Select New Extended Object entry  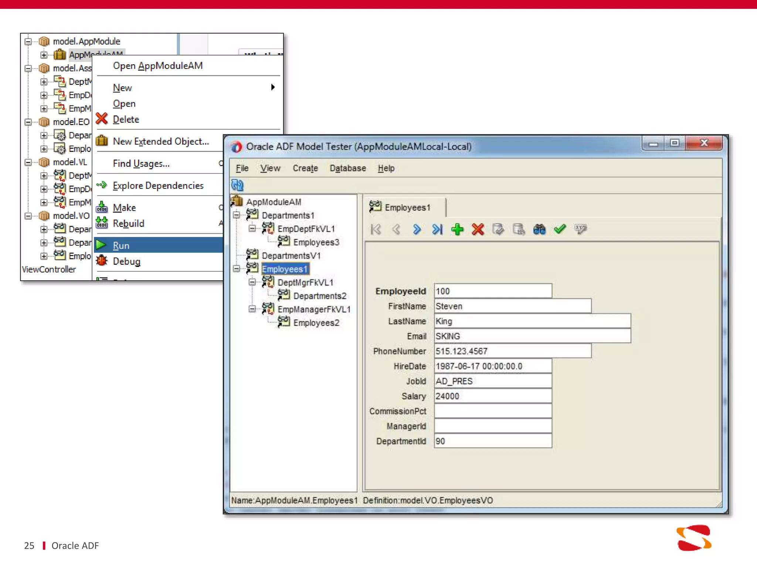161,141
